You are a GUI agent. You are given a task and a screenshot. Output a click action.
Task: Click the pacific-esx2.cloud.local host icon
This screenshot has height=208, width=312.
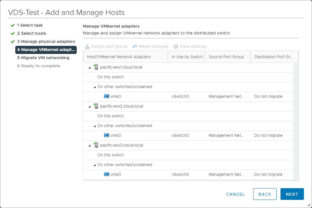pyautogui.click(x=96, y=106)
